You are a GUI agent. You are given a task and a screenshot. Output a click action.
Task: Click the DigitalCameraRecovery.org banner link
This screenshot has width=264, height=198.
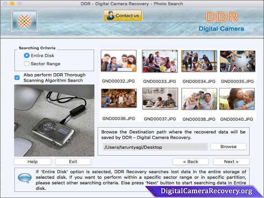[206, 191]
